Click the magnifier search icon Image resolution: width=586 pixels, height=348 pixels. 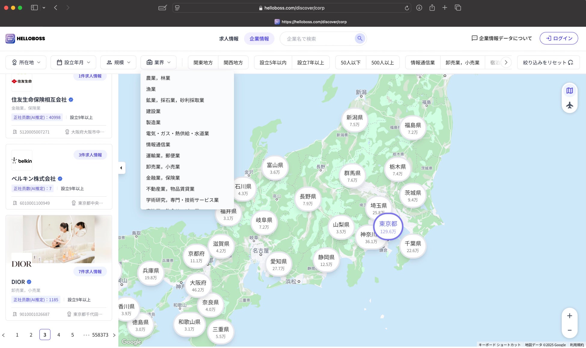tap(360, 38)
